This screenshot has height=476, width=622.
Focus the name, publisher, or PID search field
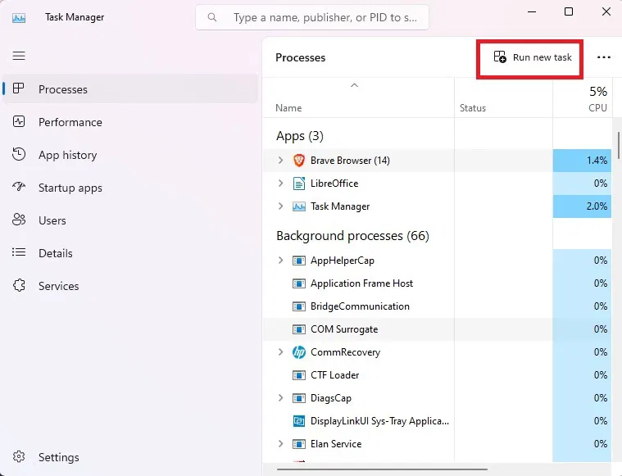311,17
